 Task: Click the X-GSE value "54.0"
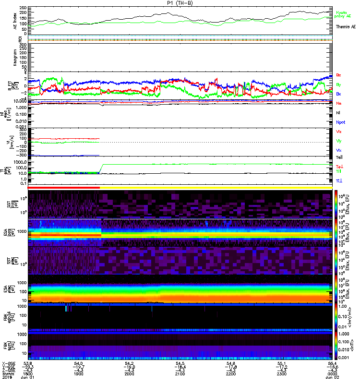[x=78, y=363]
